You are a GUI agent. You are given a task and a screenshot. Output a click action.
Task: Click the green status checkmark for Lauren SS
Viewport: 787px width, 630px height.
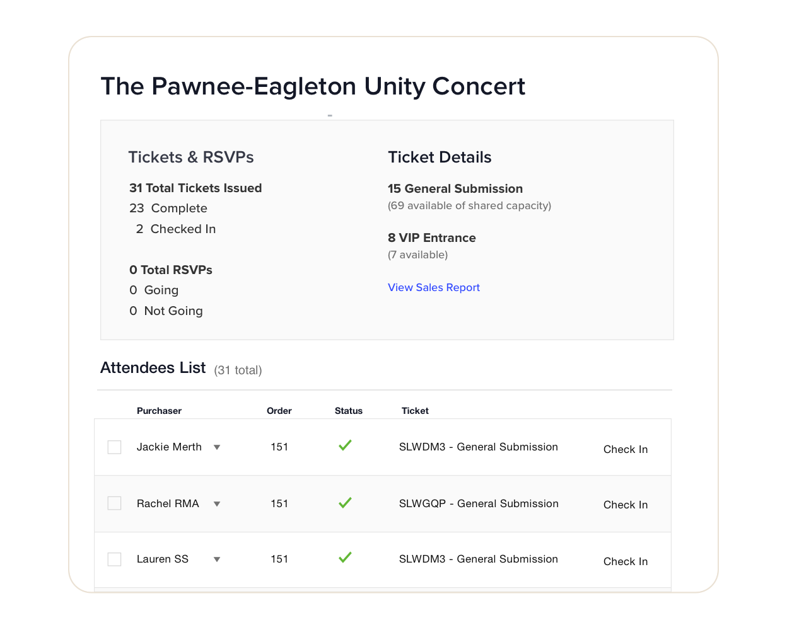(345, 558)
